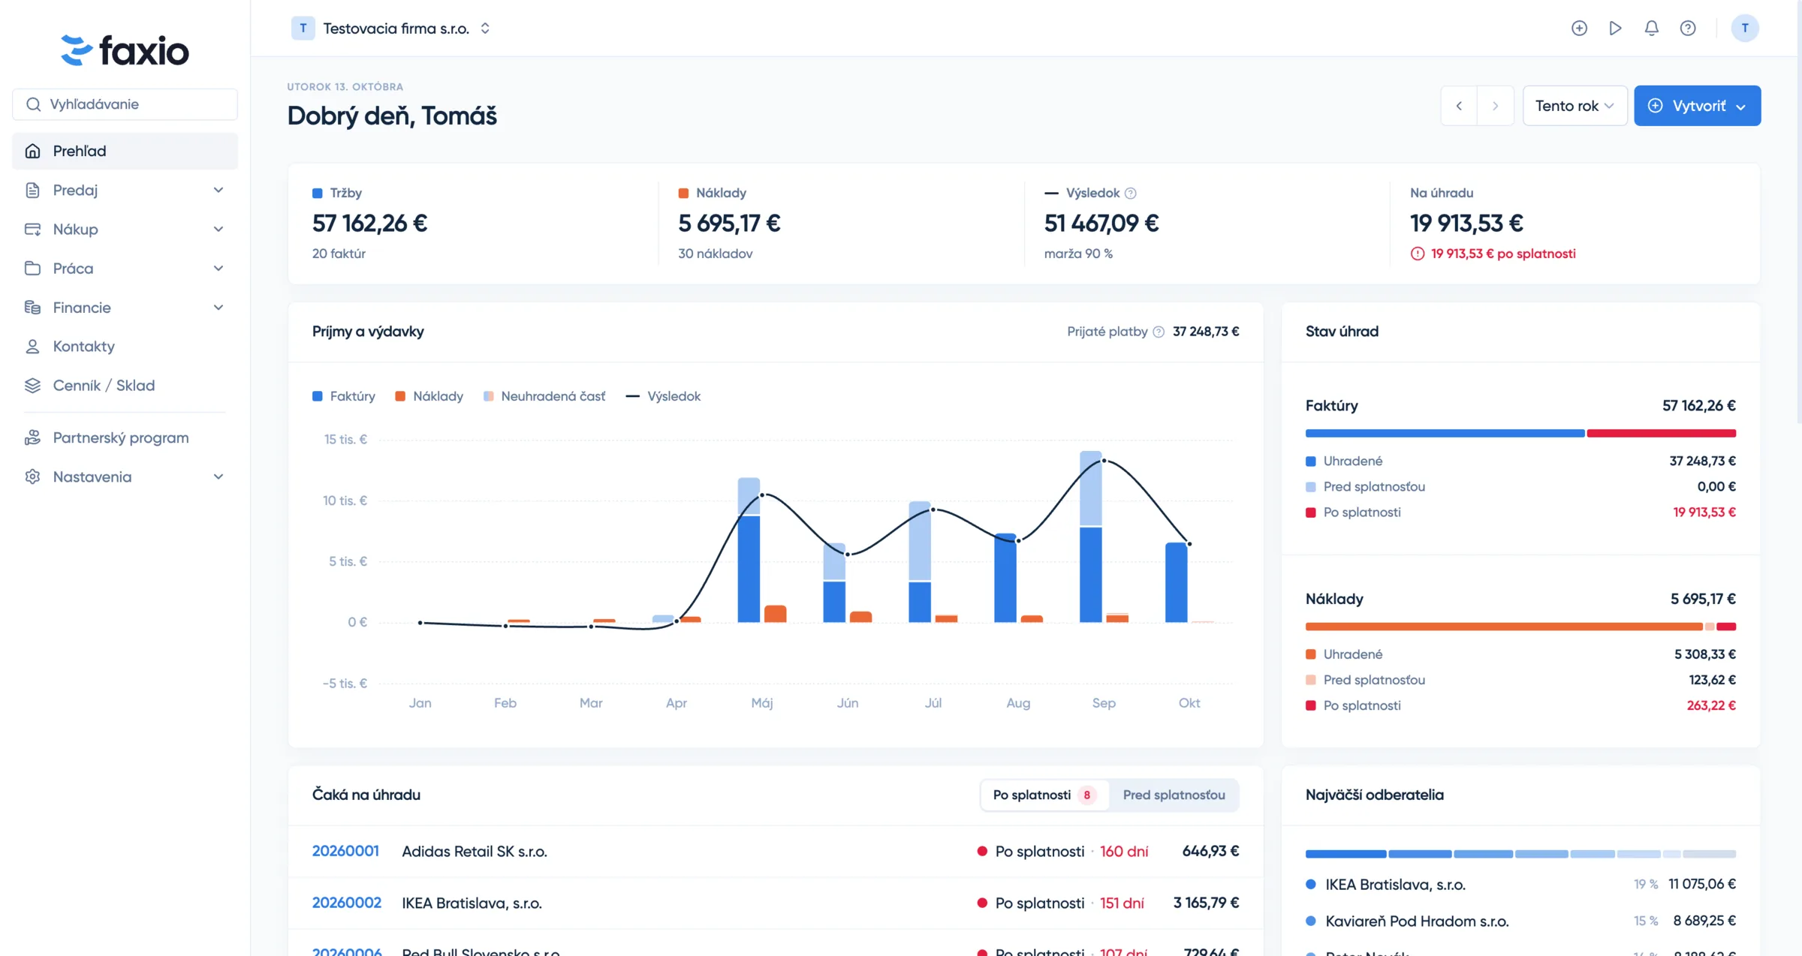Image resolution: width=1802 pixels, height=956 pixels.
Task: Click the Náklady payment status progress bar
Action: pos(1520,627)
